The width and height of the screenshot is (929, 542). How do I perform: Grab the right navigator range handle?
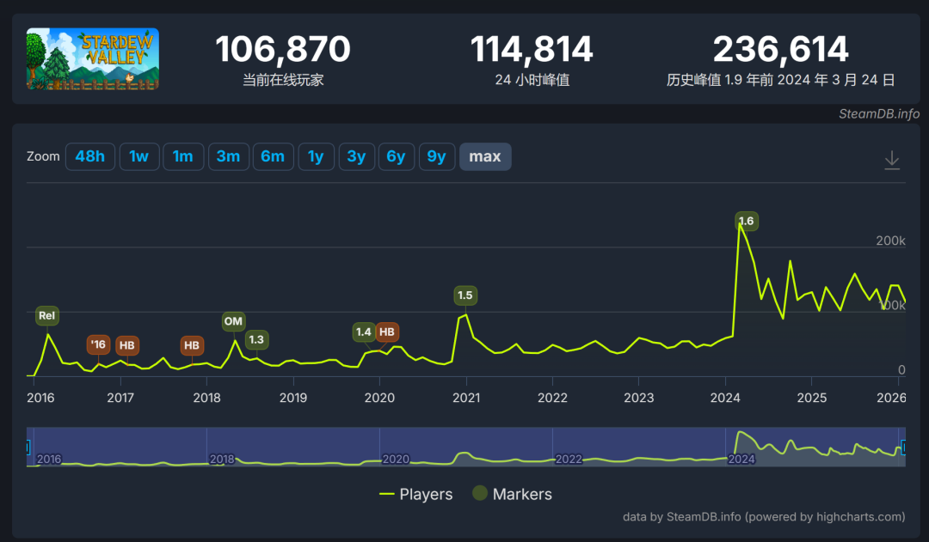(903, 448)
